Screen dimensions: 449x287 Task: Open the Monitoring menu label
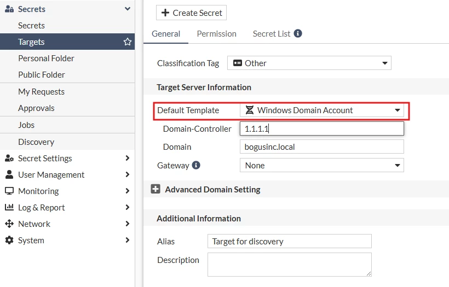pyautogui.click(x=38, y=191)
